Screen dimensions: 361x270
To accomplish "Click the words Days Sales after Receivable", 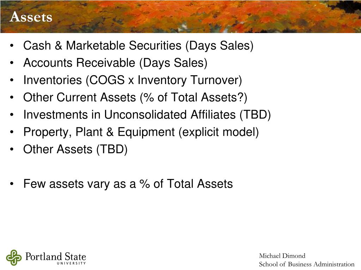I will click(x=173, y=63).
